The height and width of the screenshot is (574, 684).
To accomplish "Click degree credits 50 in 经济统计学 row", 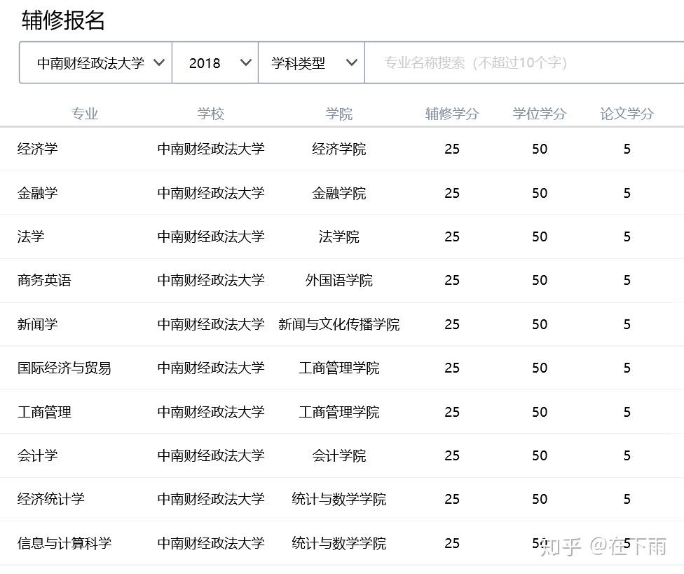I will tap(540, 499).
